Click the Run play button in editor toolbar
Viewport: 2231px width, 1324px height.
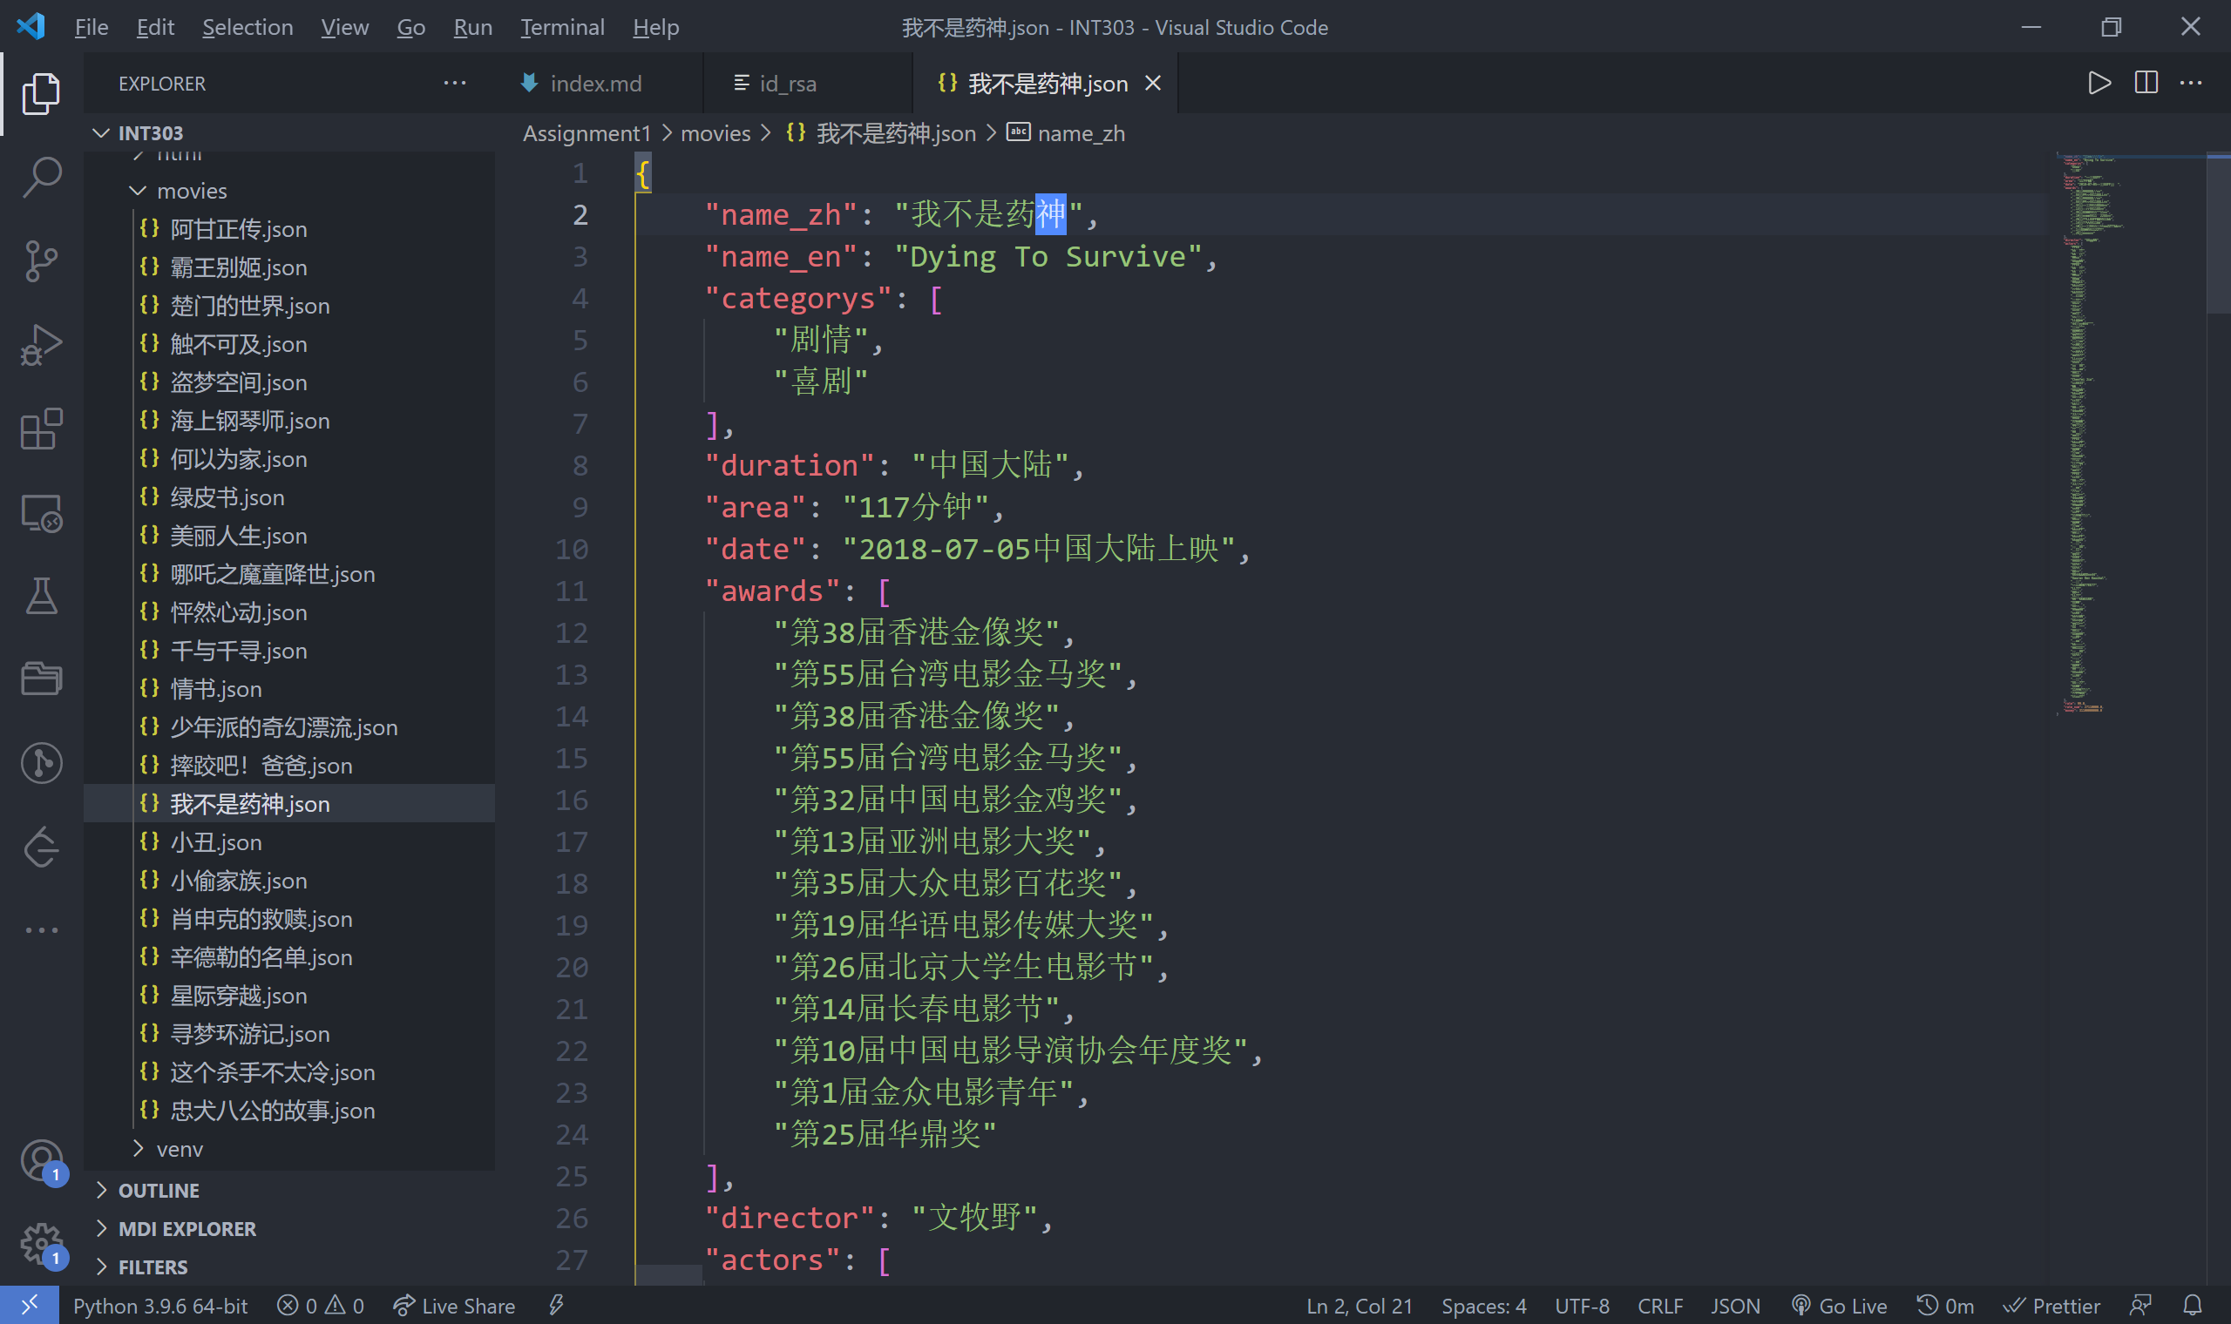tap(2099, 83)
